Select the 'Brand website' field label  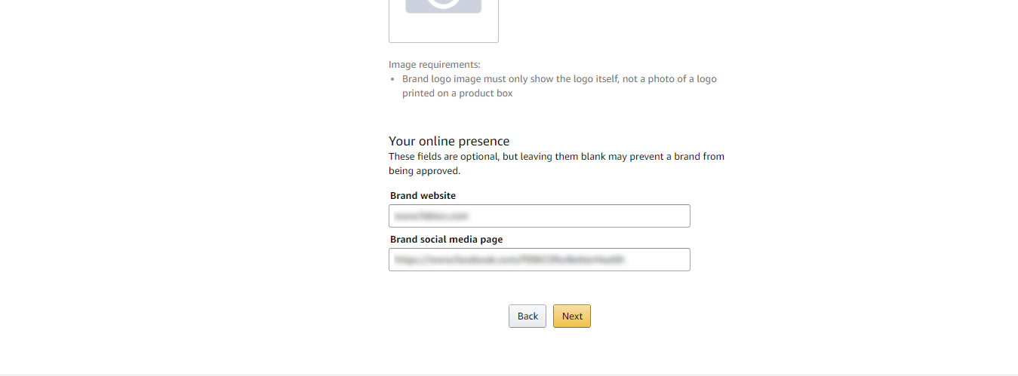(x=423, y=195)
